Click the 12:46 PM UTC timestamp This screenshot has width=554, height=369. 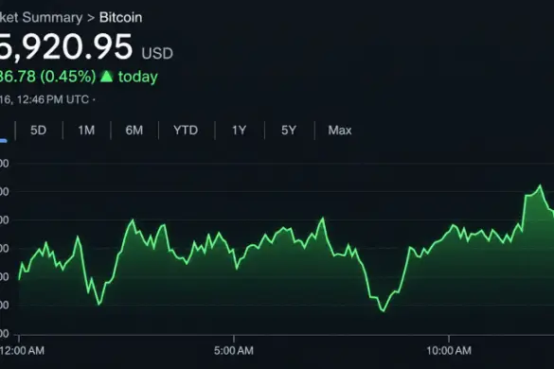point(53,99)
